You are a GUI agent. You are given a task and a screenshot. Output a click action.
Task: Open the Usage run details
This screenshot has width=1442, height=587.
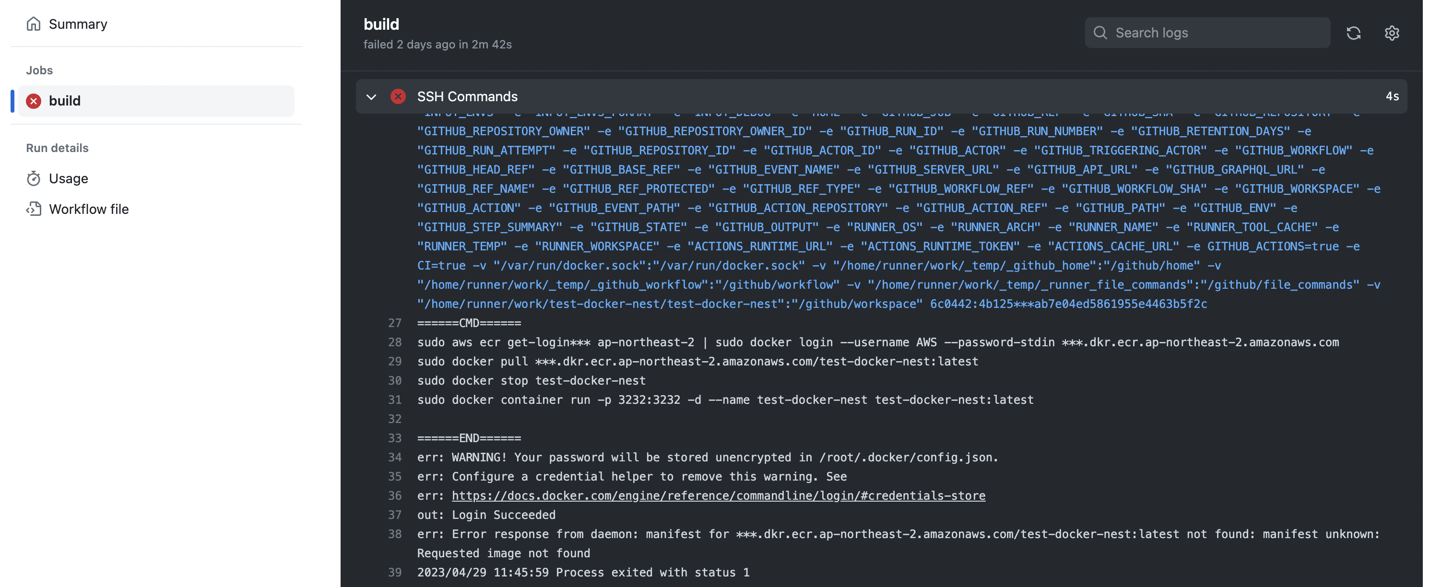point(68,178)
